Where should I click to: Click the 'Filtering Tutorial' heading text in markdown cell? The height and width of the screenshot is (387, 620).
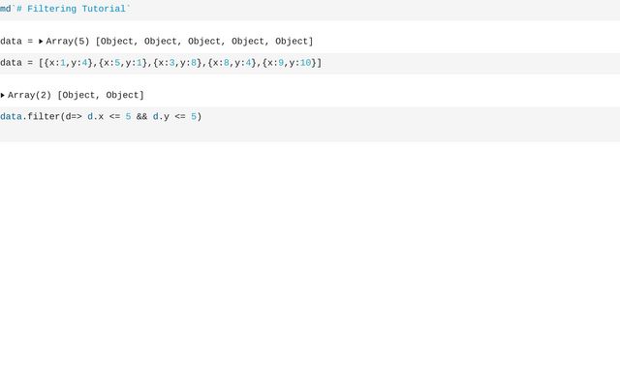click(x=77, y=9)
